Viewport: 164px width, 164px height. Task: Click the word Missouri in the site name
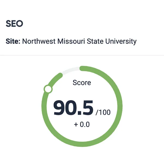pos(71,41)
